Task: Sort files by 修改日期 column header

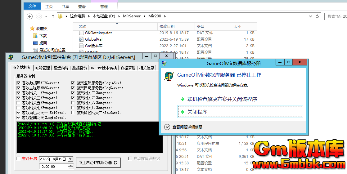Action: (176, 27)
